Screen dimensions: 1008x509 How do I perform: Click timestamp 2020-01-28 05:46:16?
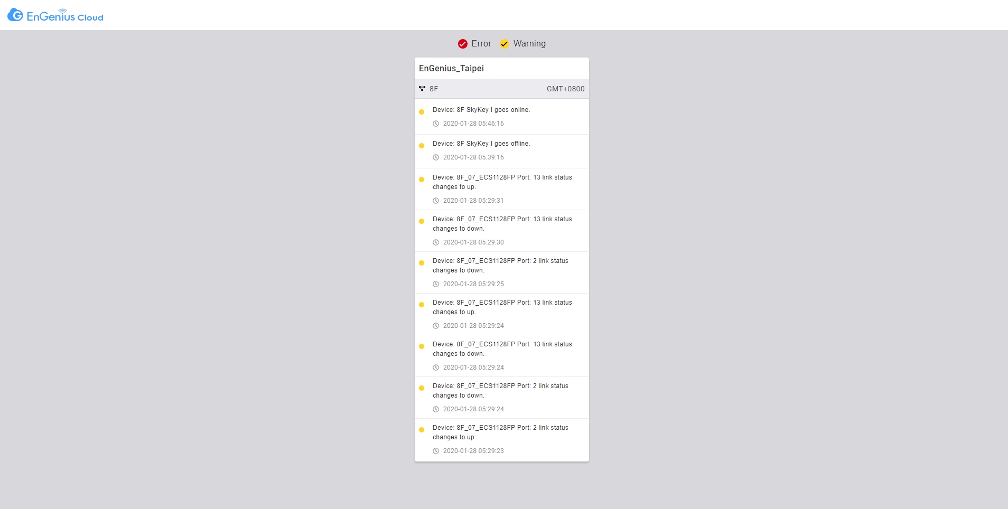point(473,124)
